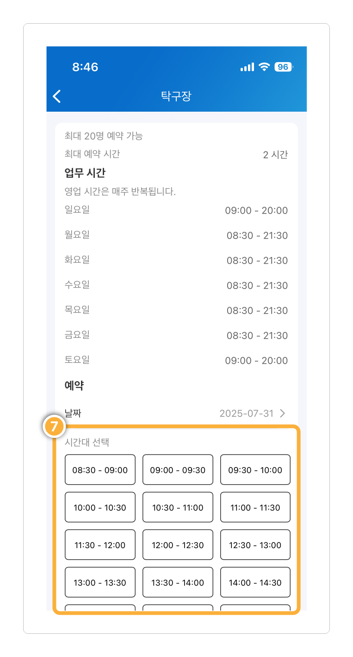
Task: Book the 12:00 - 12:30 slot
Action: [178, 545]
